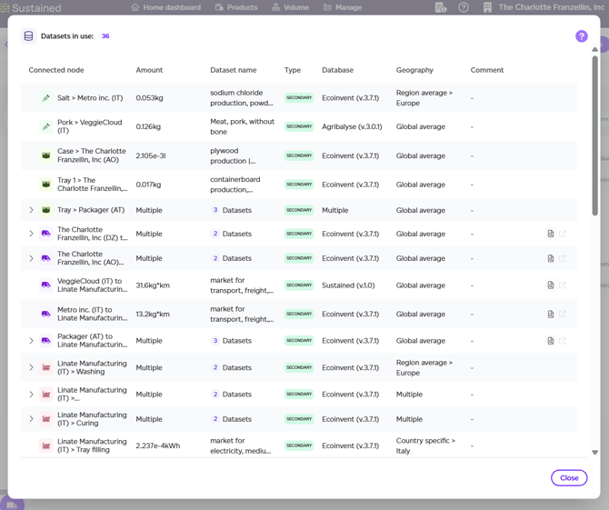
Task: Expand Packager (AT) to Linate Manufacturing row
Action: point(31,341)
